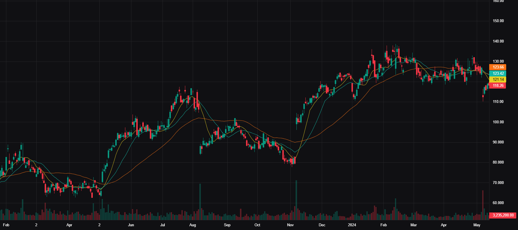518x230 pixels.
Task: Click the 90.000 price axis label
Action: click(498, 142)
